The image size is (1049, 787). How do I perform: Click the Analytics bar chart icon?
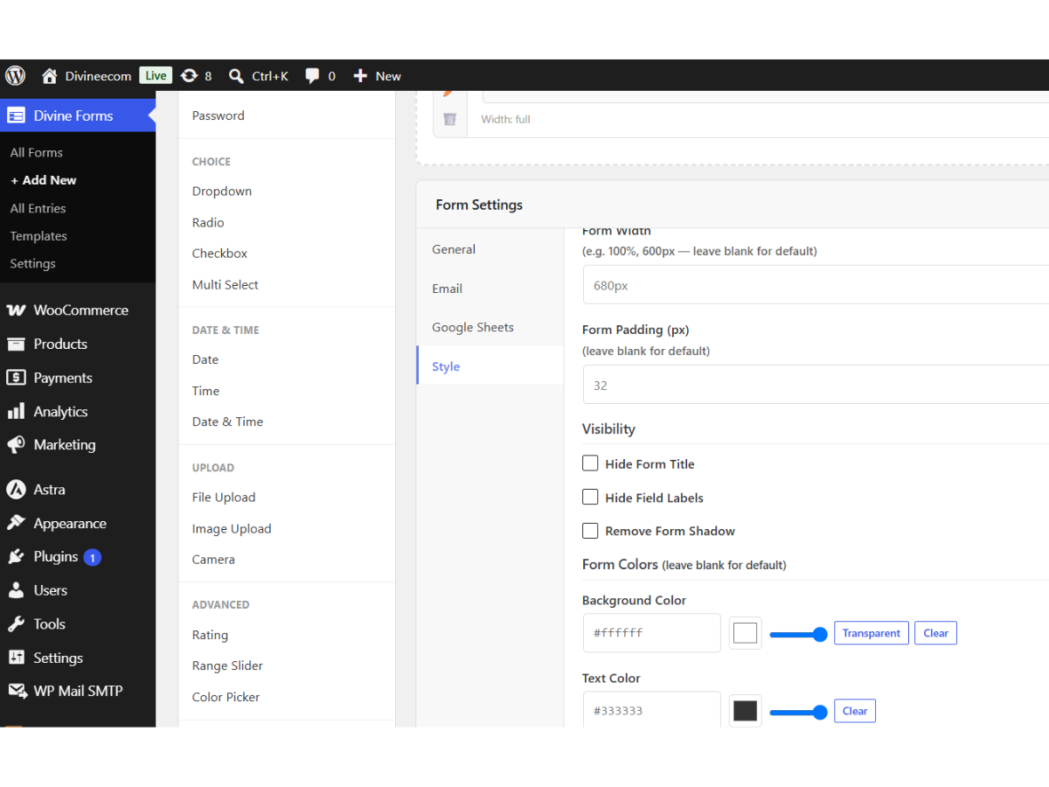click(16, 411)
